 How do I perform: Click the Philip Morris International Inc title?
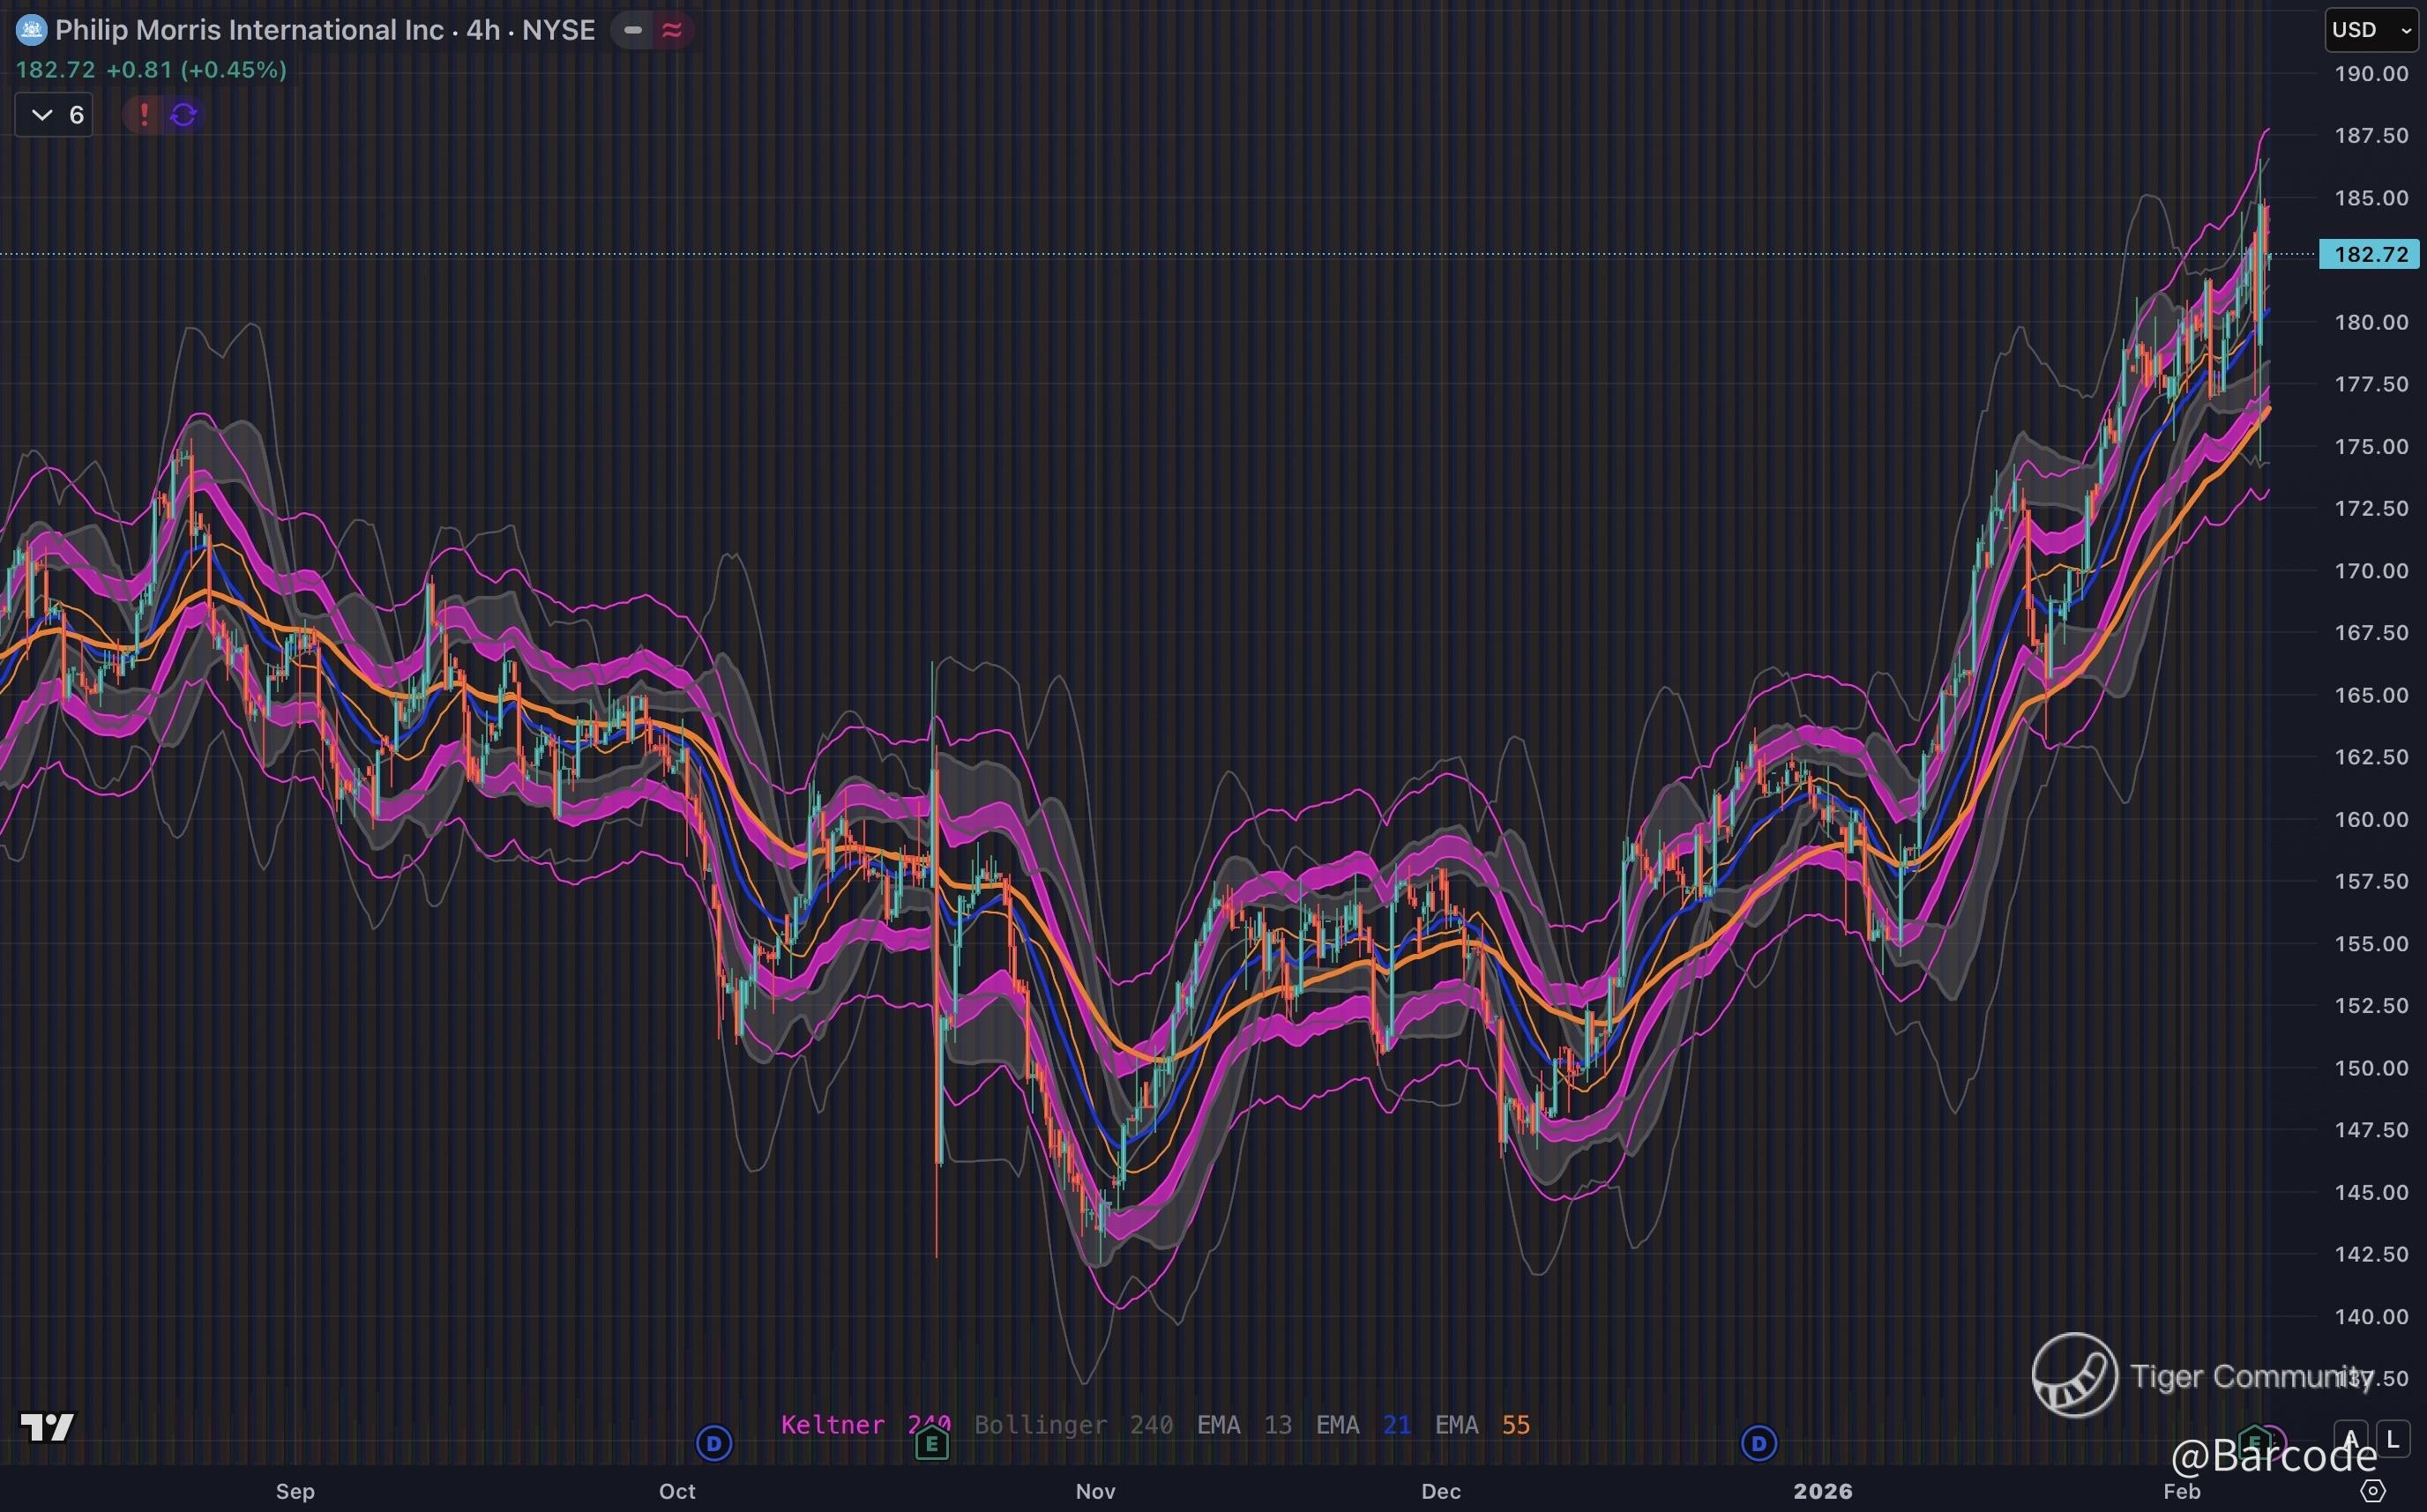249,30
